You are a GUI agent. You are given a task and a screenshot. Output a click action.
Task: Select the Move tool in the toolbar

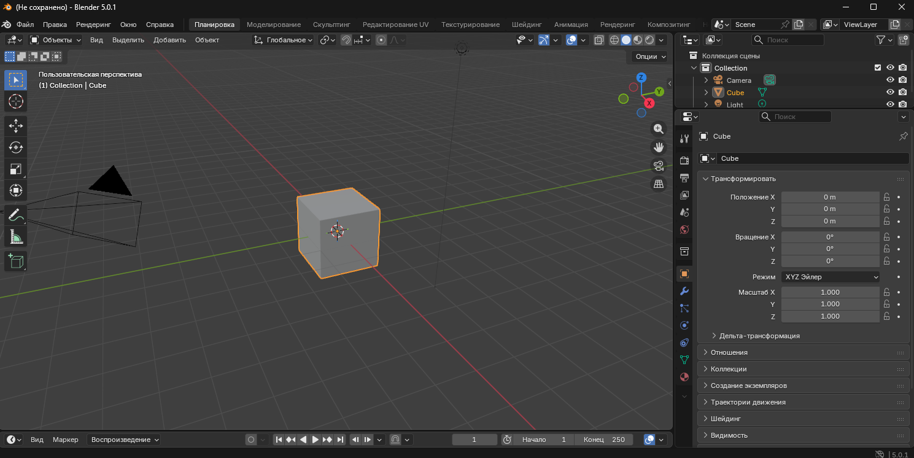tap(16, 126)
